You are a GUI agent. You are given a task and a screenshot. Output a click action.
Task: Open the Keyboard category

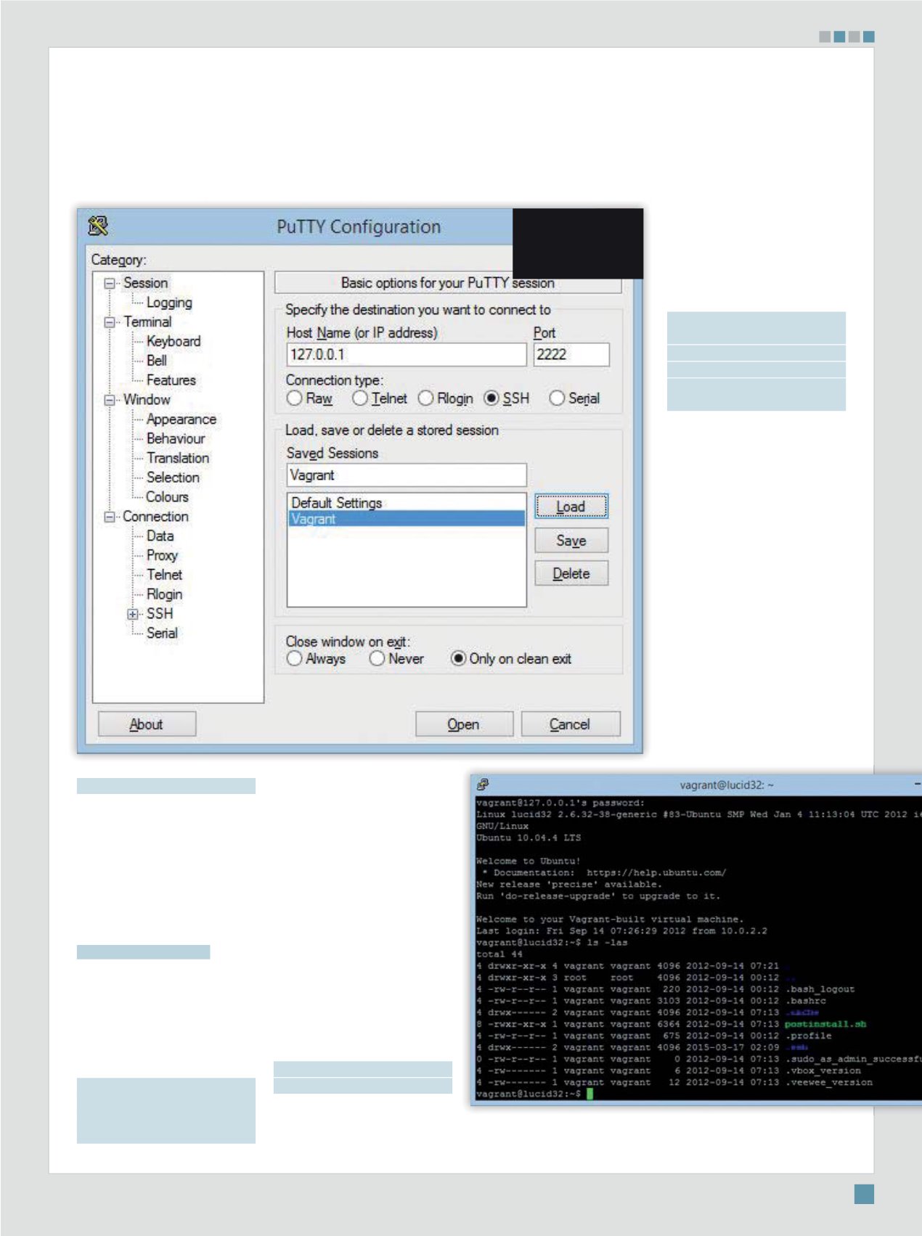point(174,341)
